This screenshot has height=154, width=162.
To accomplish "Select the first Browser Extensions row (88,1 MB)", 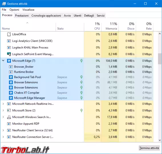I will click(x=77, y=82).
